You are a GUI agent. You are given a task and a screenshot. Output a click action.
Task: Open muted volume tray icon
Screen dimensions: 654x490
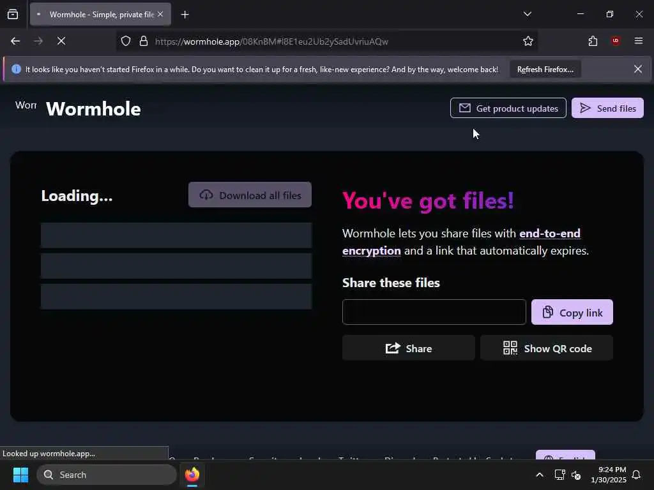pyautogui.click(x=576, y=475)
